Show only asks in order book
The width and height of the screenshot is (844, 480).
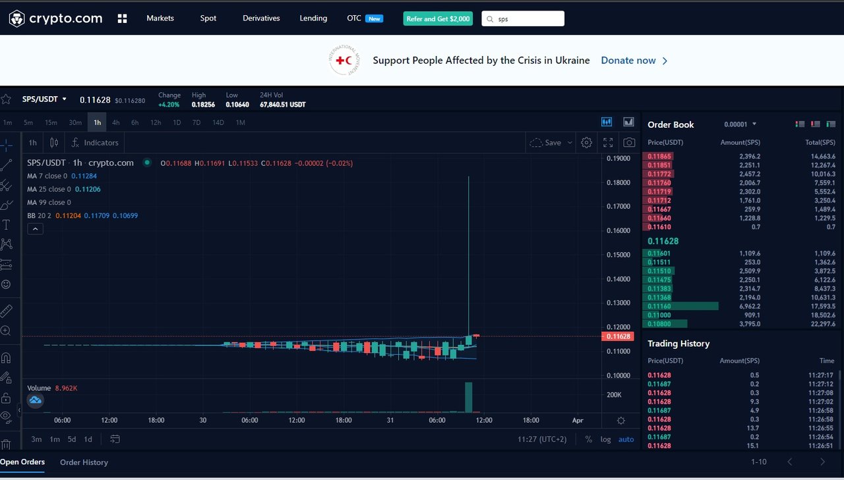(816, 124)
